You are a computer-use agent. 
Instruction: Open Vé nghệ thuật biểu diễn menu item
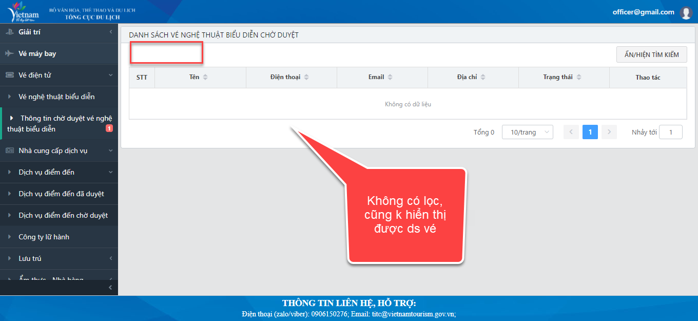[56, 97]
